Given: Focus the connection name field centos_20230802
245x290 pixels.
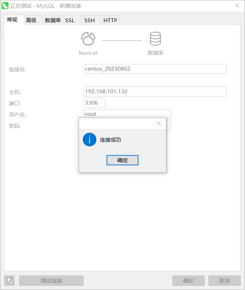Looking at the screenshot, I should 155,69.
